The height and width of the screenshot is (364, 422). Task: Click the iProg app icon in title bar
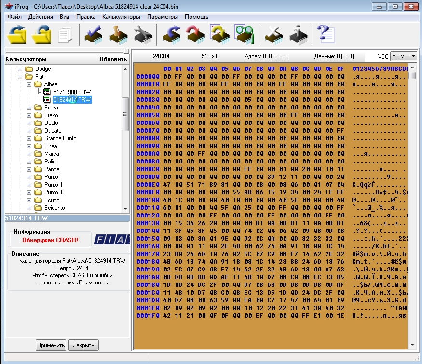(9, 6)
